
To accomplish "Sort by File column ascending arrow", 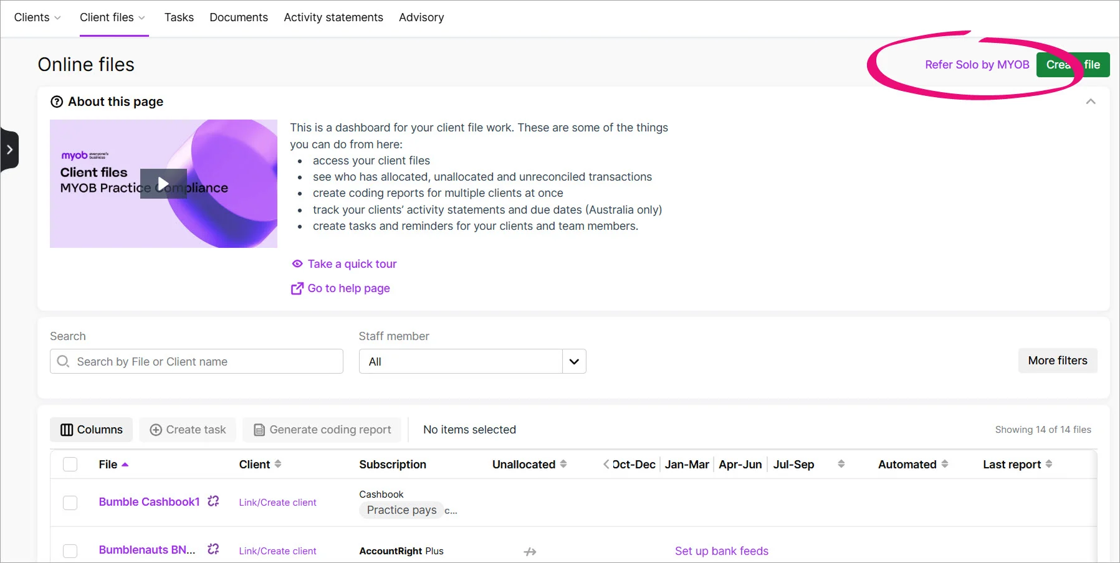I will coord(125,465).
